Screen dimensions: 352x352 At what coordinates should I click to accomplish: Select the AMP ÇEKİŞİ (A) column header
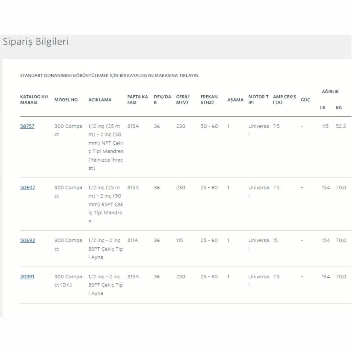pos(284,99)
